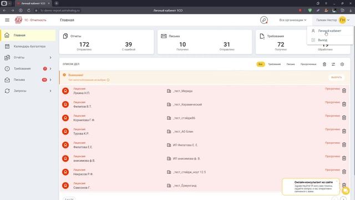Open the gear settings in Список дел

pos(342,64)
